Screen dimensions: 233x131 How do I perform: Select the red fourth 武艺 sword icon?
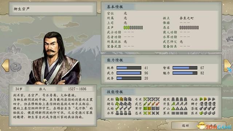[x=158, y=104]
